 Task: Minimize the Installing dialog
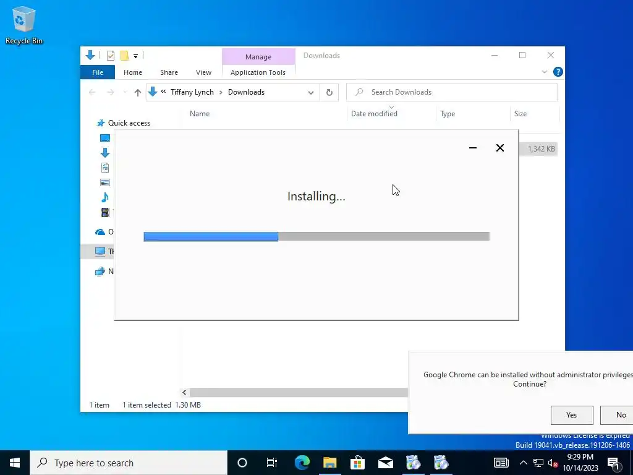473,148
